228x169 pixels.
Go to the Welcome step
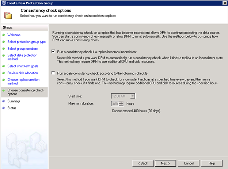pyautogui.click(x=14, y=35)
